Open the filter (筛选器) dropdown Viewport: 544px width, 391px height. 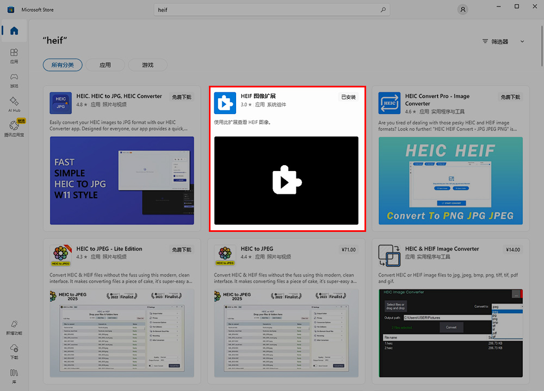click(x=504, y=42)
